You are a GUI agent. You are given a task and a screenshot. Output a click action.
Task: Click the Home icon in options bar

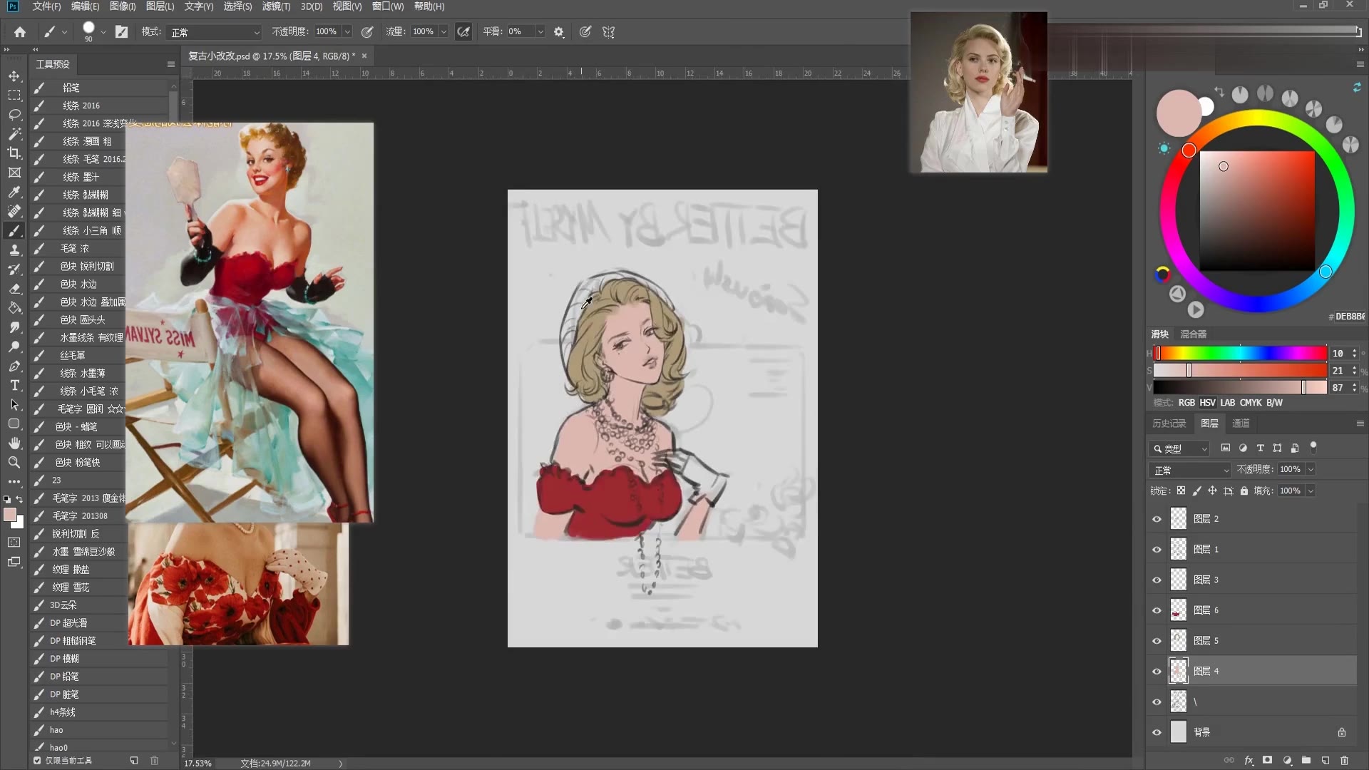click(20, 32)
